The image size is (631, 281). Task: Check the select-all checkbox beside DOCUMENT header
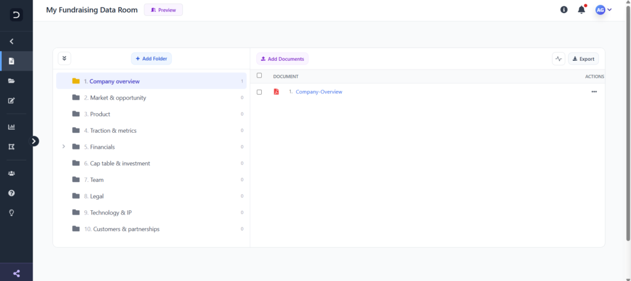259,76
